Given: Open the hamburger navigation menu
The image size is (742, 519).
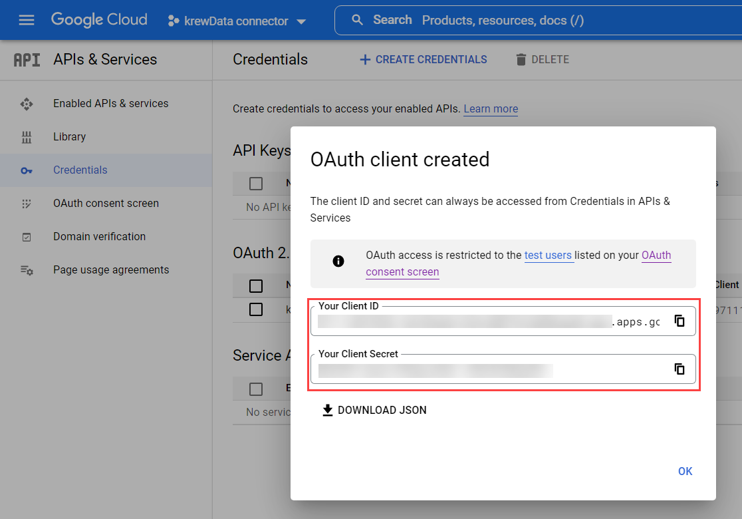Looking at the screenshot, I should tap(26, 20).
